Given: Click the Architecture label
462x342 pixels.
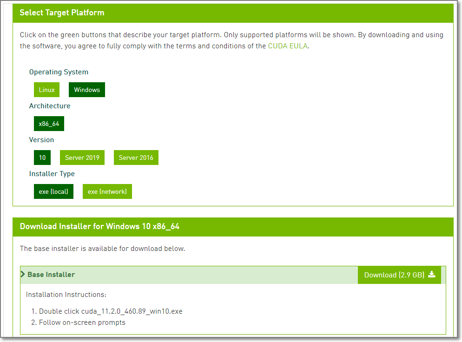Looking at the screenshot, I should coord(50,106).
